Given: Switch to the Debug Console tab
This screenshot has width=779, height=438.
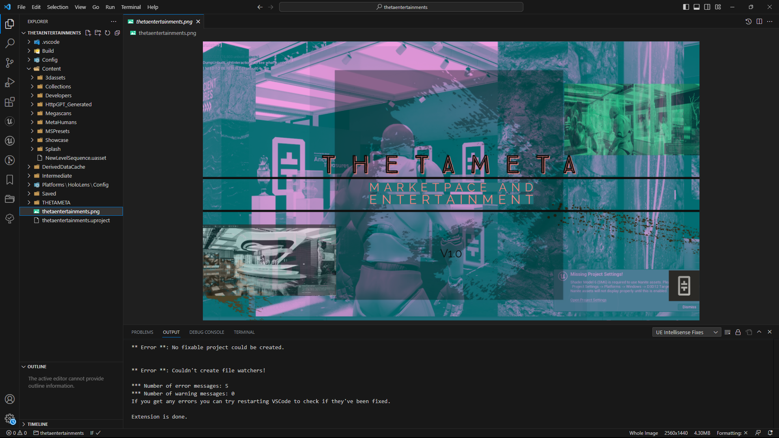Looking at the screenshot, I should [207, 332].
